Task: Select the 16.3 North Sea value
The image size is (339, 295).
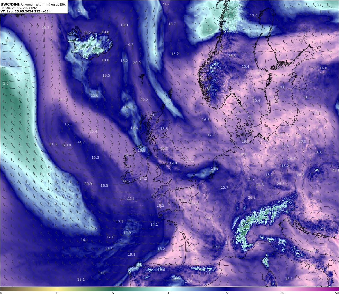Action: (x=206, y=120)
